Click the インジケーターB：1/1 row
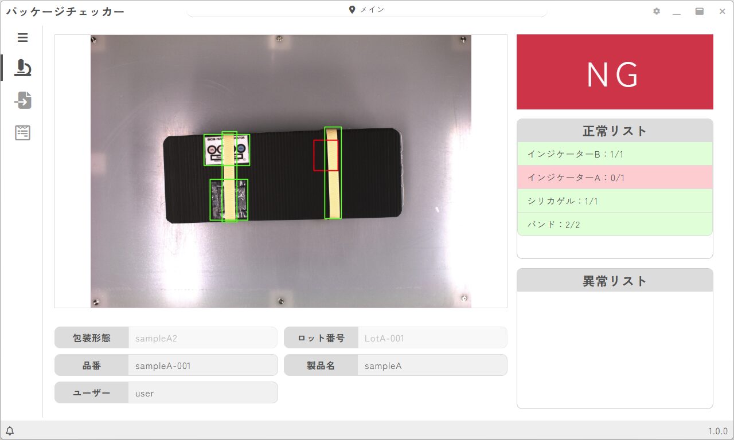 point(615,154)
